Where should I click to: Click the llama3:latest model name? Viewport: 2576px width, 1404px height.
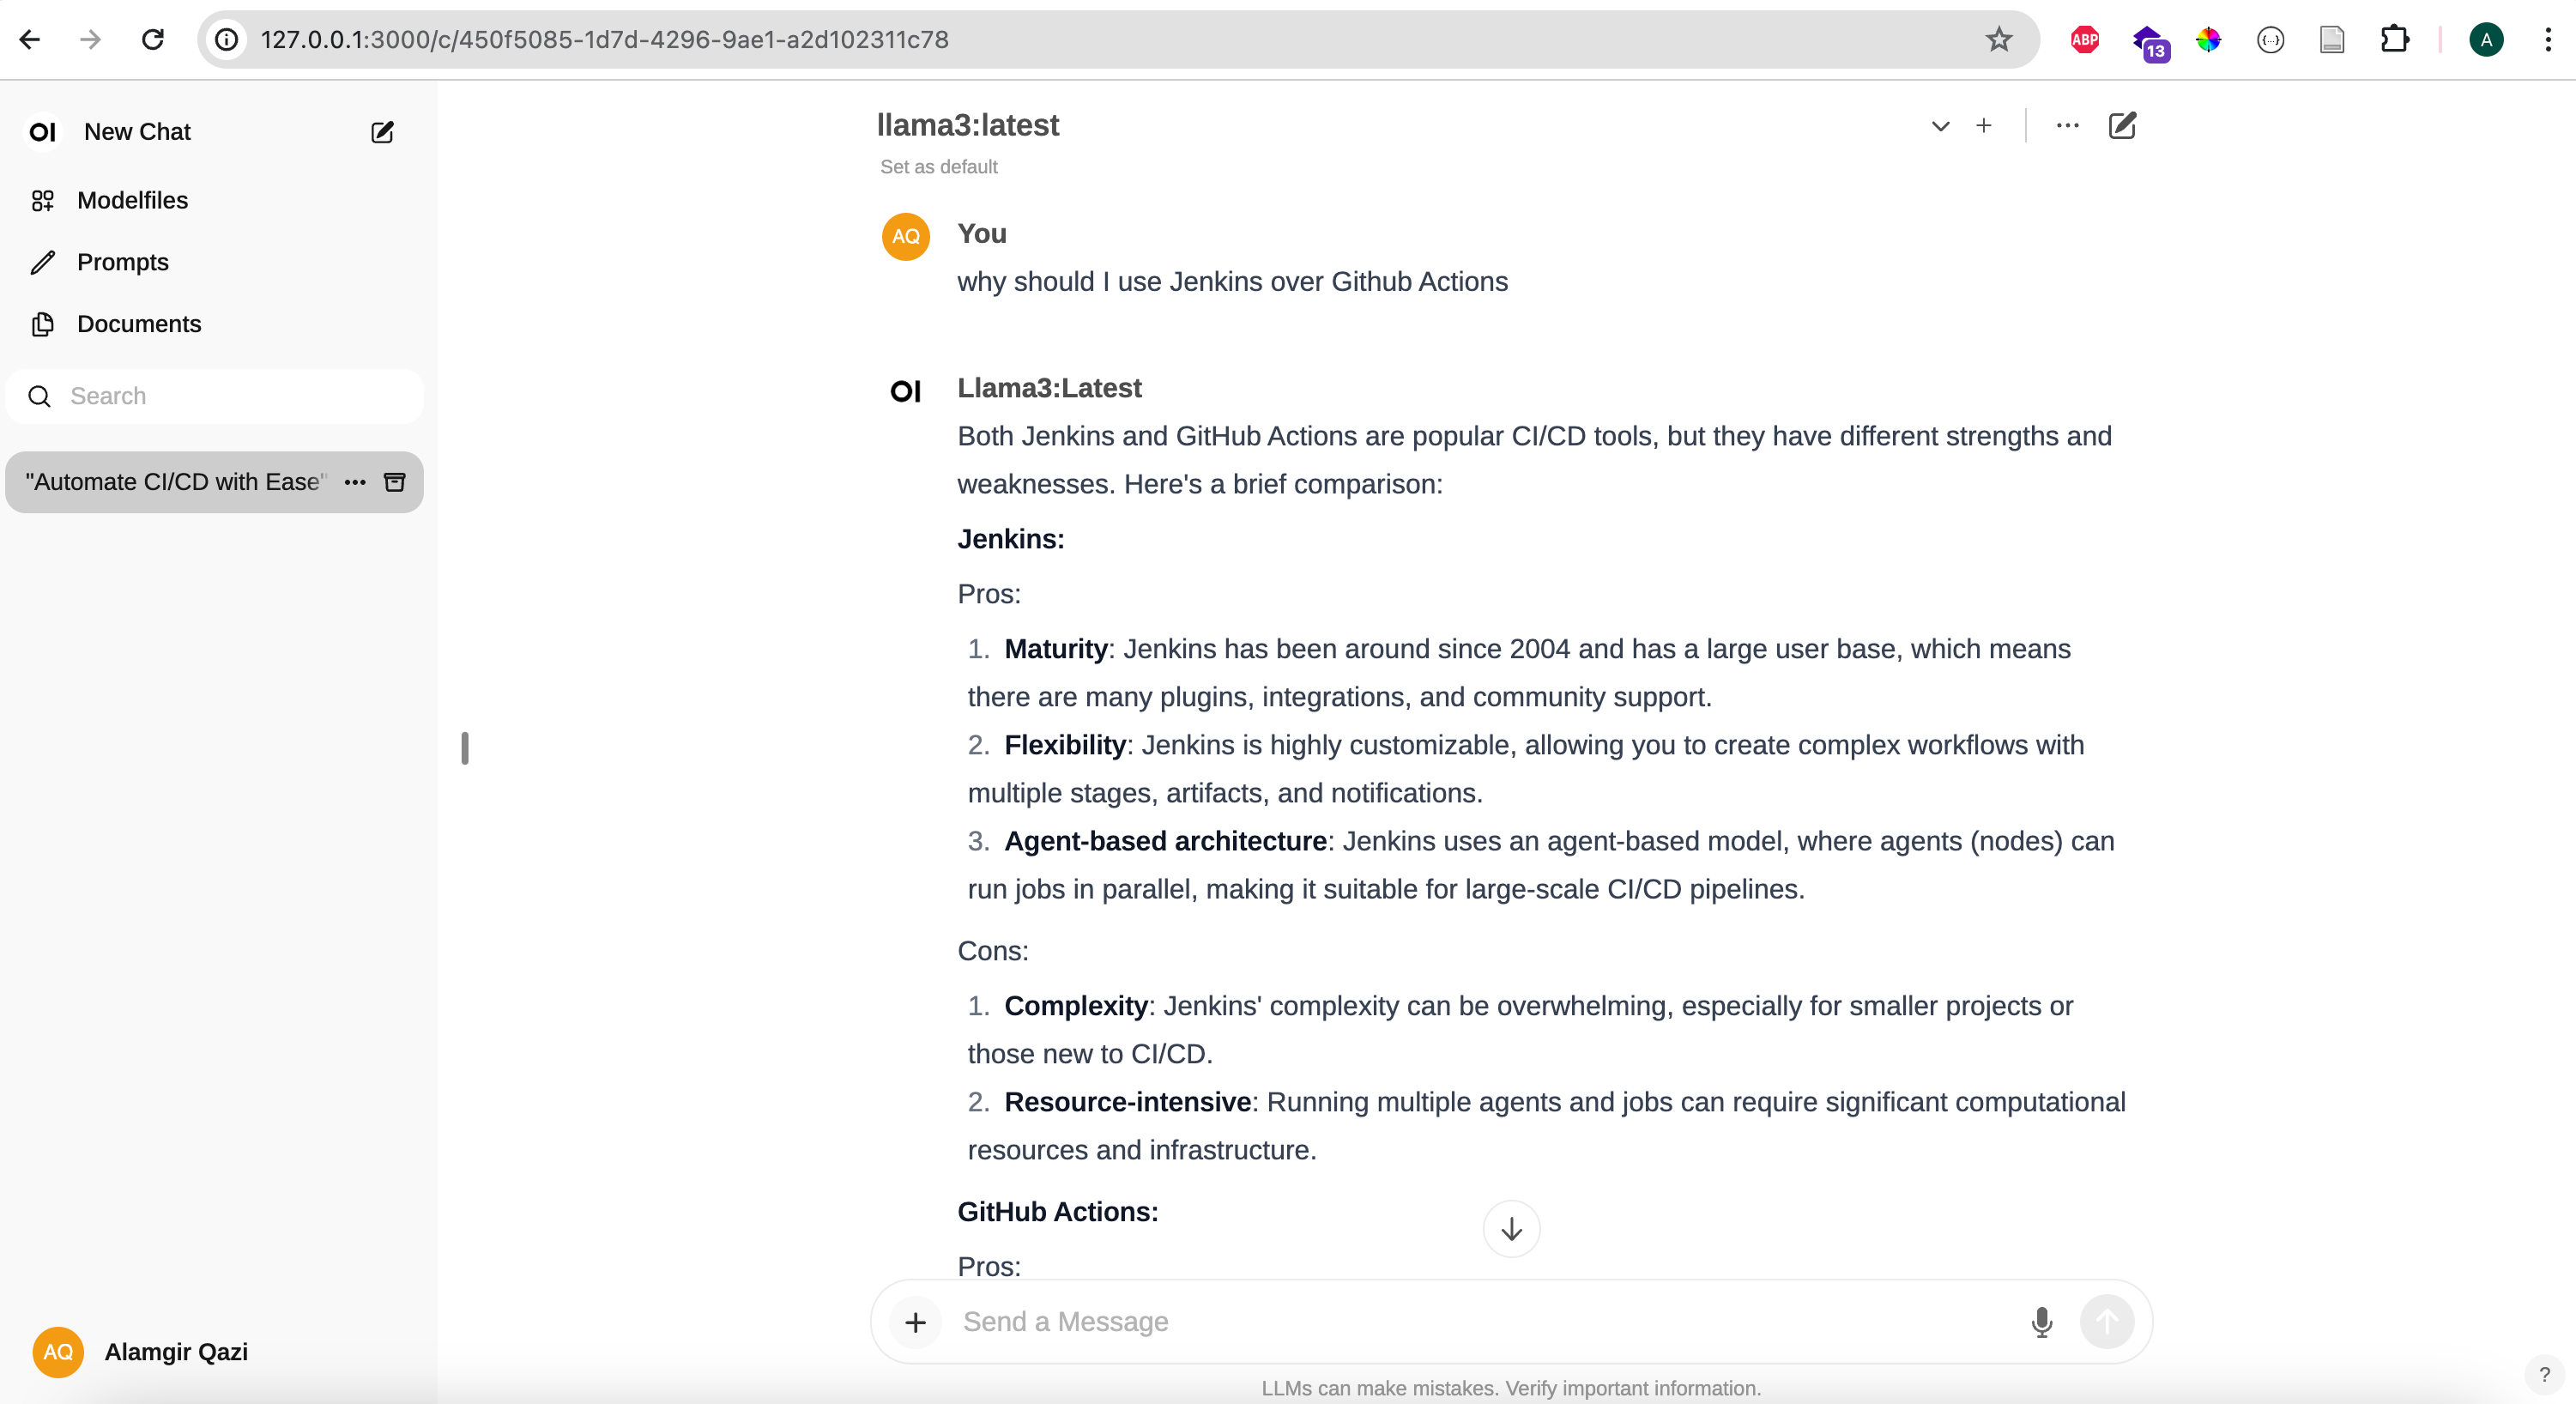tap(968, 125)
